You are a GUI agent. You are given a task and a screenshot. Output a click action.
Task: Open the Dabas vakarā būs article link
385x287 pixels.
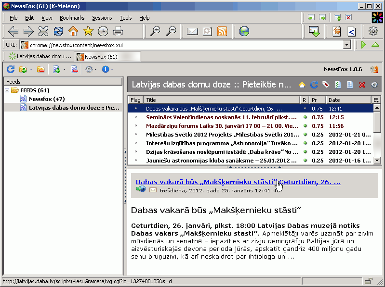[x=238, y=182]
